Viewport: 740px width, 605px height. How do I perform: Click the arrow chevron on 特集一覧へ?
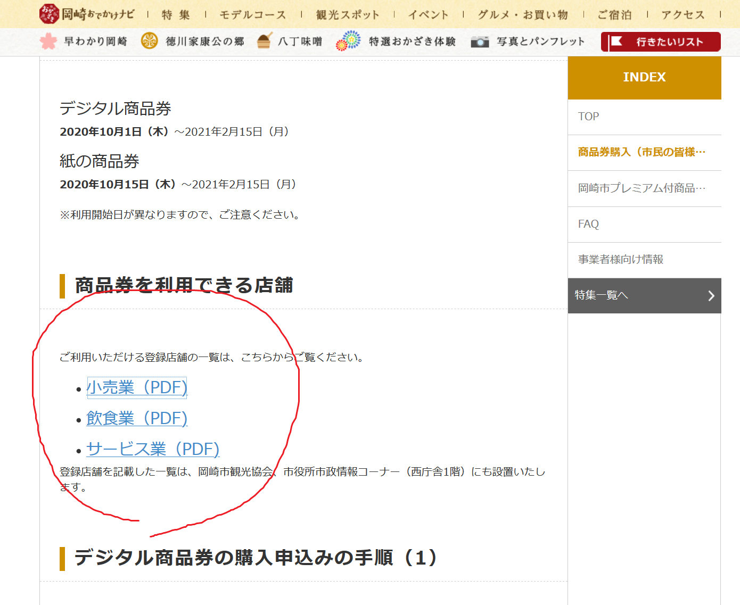click(711, 296)
